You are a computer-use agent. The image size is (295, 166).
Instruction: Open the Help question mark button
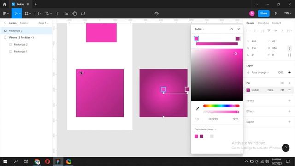pyautogui.click(x=286, y=148)
